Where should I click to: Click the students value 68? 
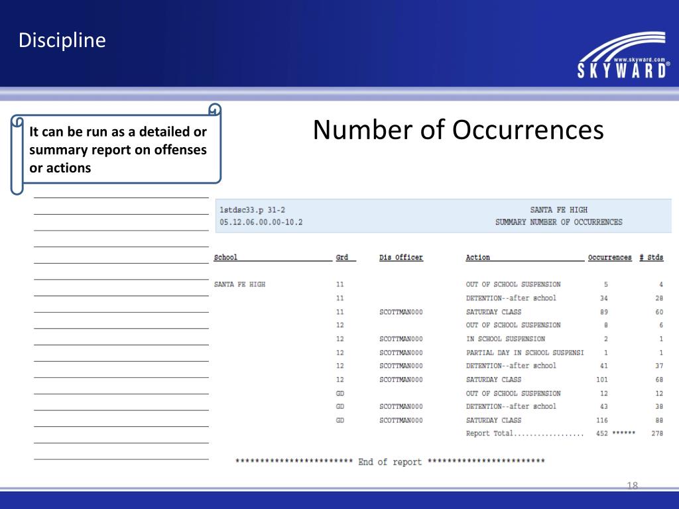point(659,380)
